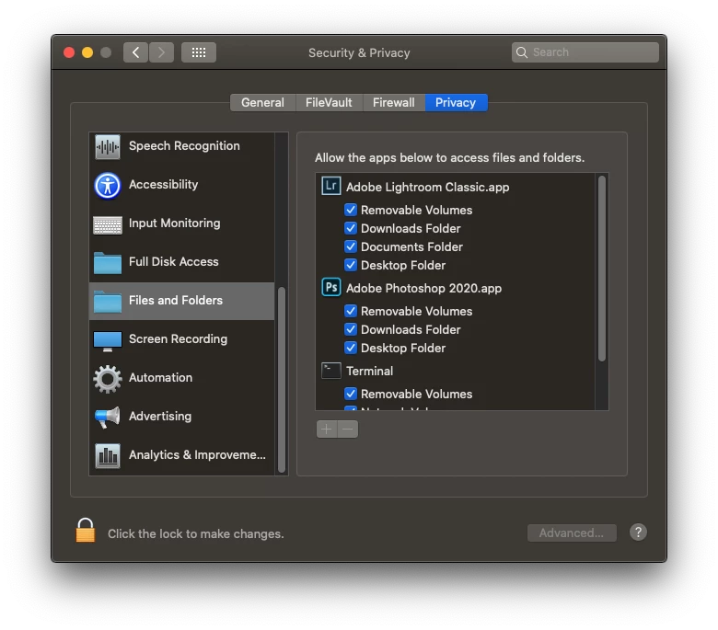This screenshot has height=630, width=718.
Task: Uncheck Downloads Folder under Adobe Photoshop 2020
Action: (x=351, y=329)
